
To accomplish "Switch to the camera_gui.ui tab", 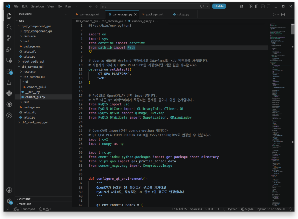I will click(x=89, y=15).
